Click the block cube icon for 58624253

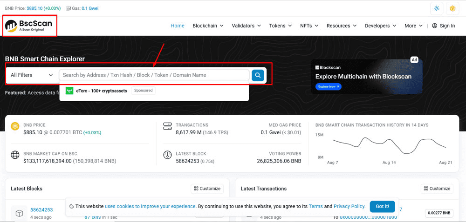coord(20,213)
